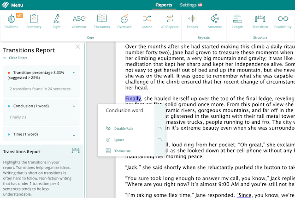This screenshot has height=198, width=295.
Task: Click the arrow next to Disable Rule
Action: (160, 128)
